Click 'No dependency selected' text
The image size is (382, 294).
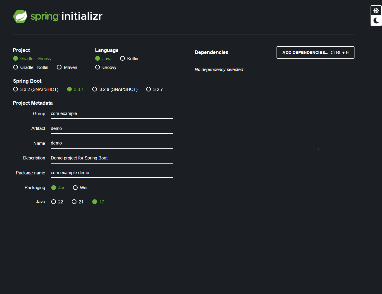(x=219, y=69)
